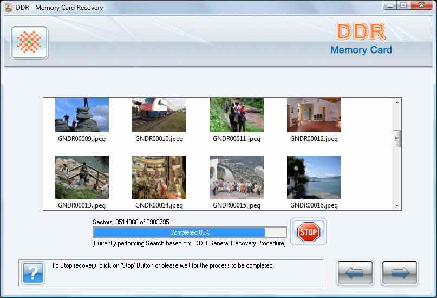Select the seaside photo GNDR00016.jpeg
437x298 pixels.
coord(314,177)
